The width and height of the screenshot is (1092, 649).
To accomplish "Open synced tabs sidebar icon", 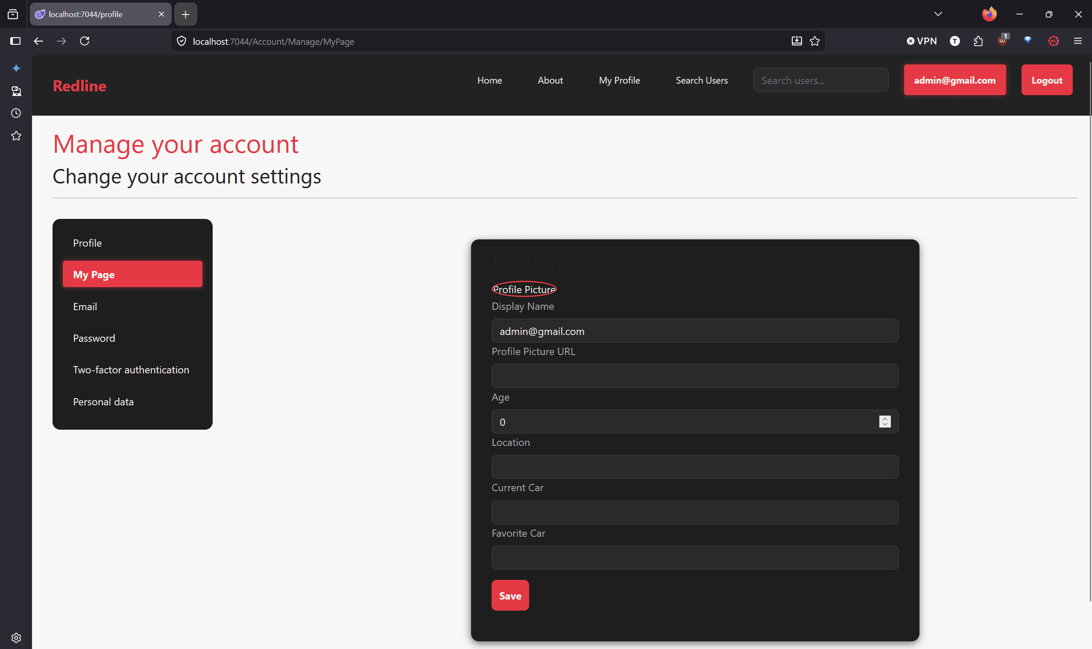I will 16,91.
